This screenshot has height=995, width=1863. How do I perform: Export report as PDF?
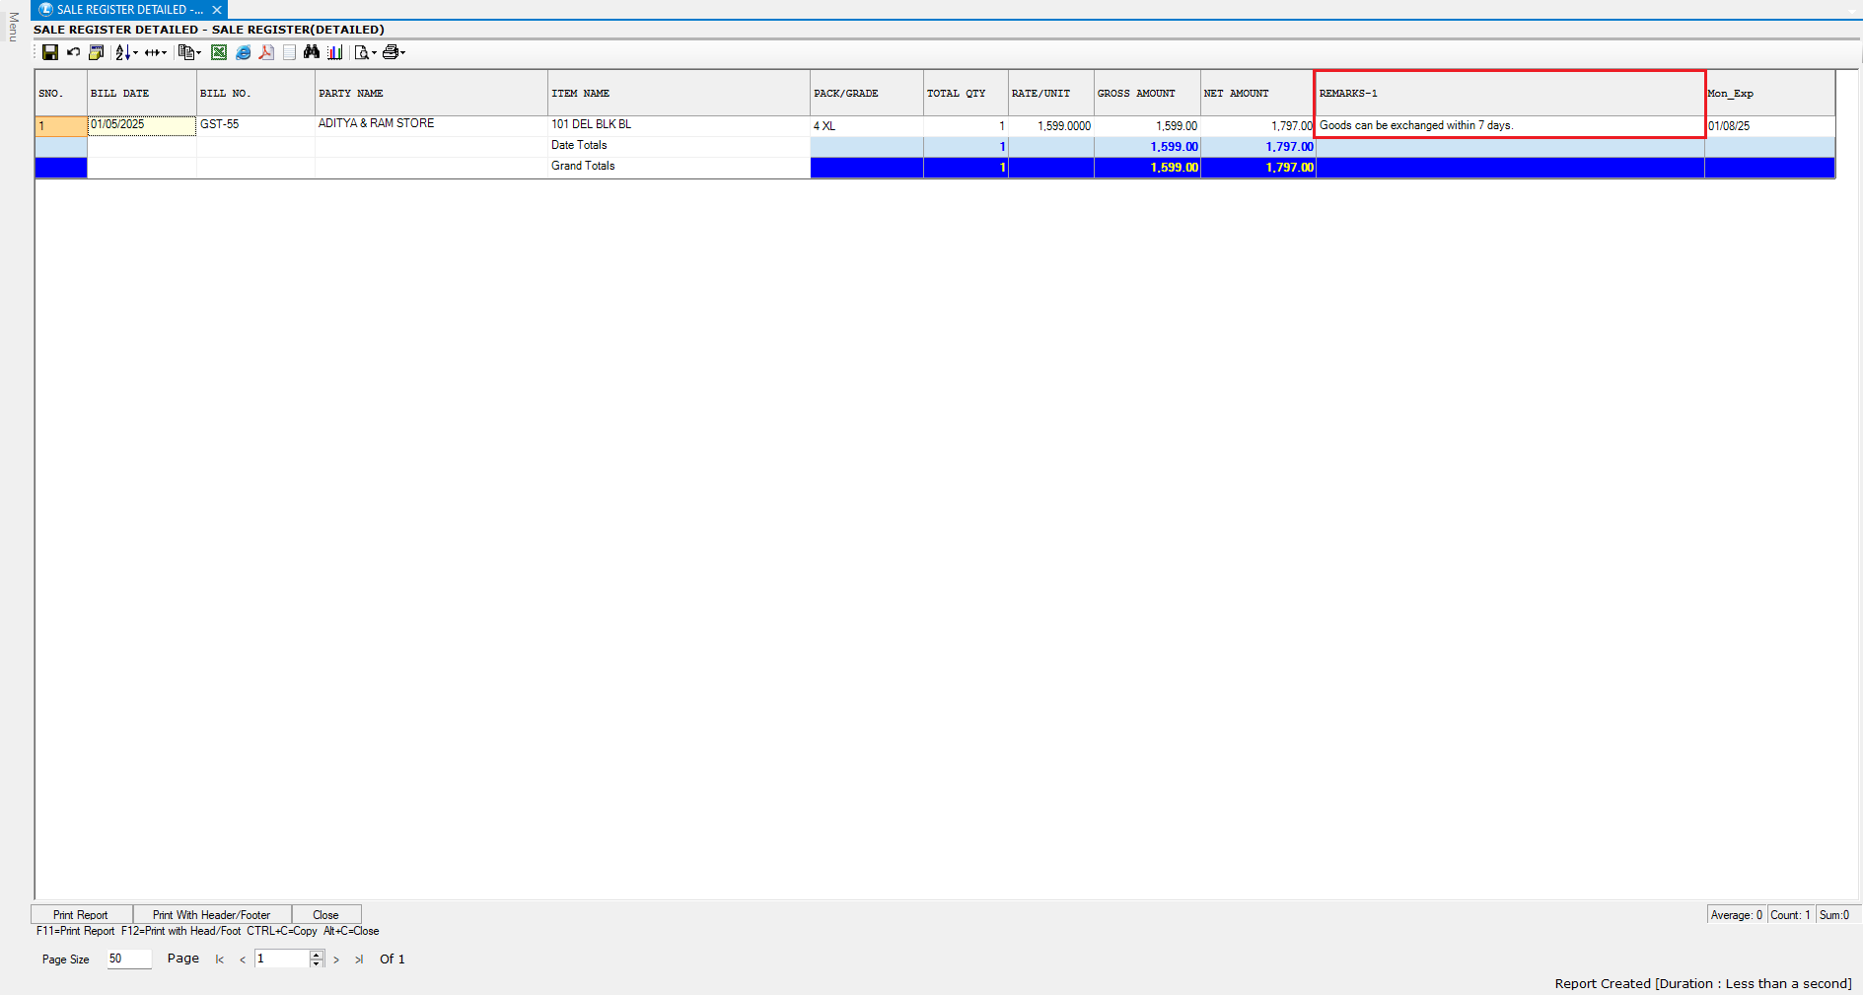pos(266,52)
